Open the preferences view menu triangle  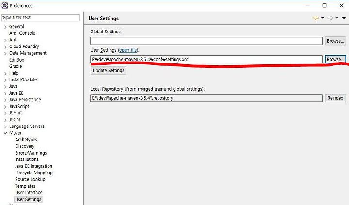[344, 18]
